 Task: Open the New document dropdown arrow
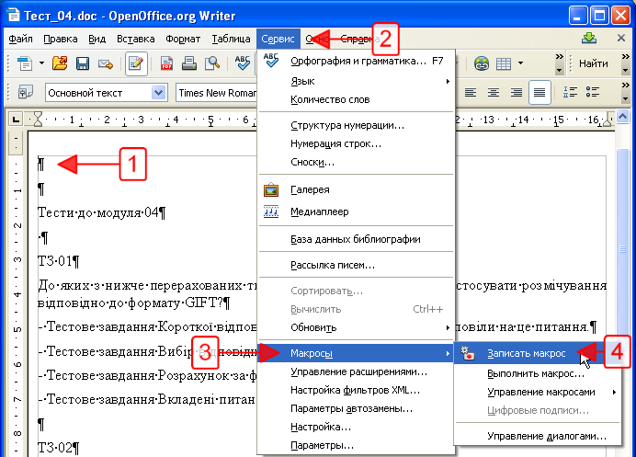pos(41,63)
